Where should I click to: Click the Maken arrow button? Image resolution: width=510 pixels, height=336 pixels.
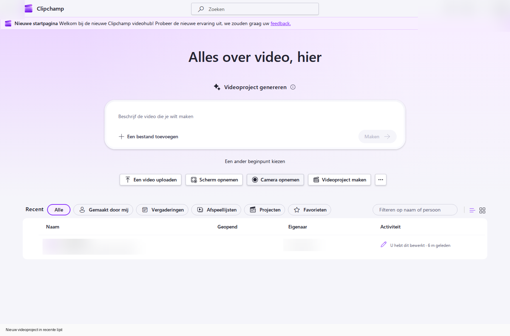378,137
